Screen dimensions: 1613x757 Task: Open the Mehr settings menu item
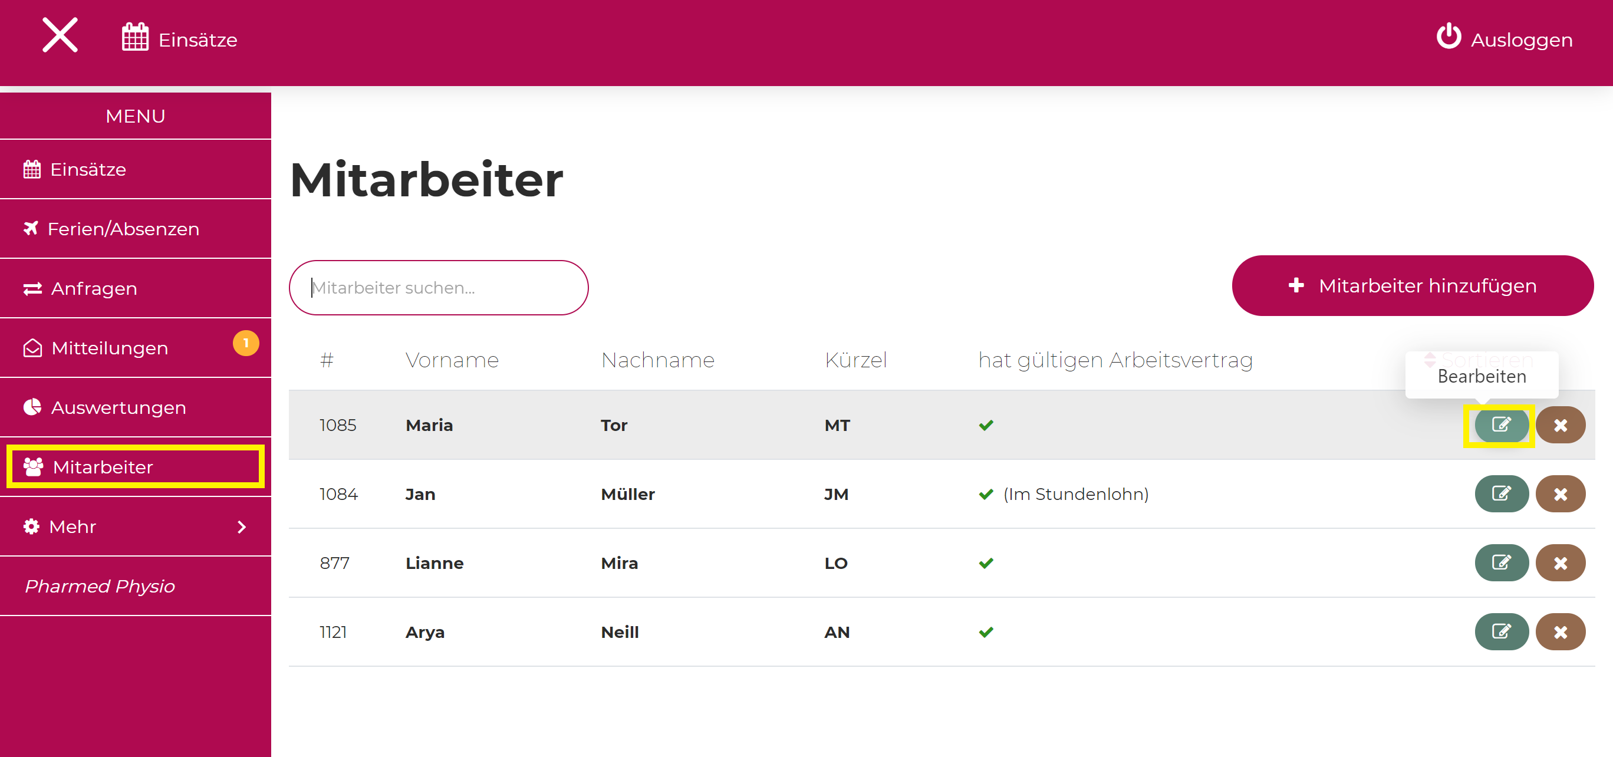coord(73,526)
